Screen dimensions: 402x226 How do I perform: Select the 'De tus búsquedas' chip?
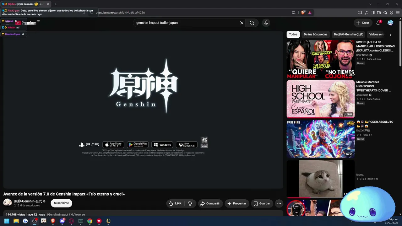click(316, 35)
